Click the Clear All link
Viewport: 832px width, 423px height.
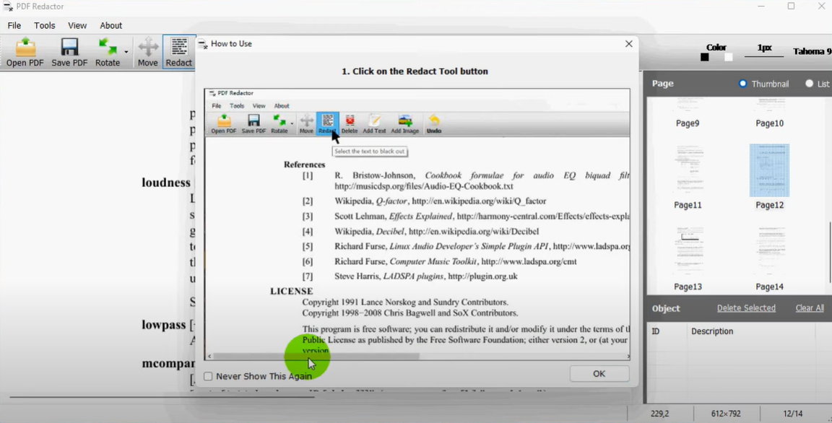click(810, 308)
